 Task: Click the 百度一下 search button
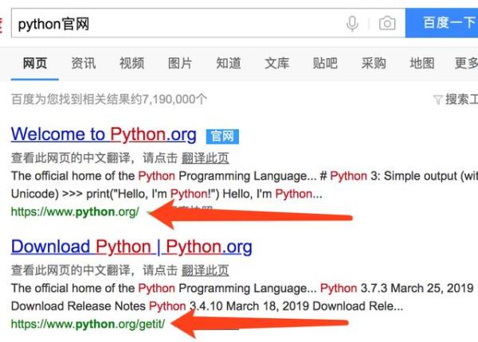[441, 23]
